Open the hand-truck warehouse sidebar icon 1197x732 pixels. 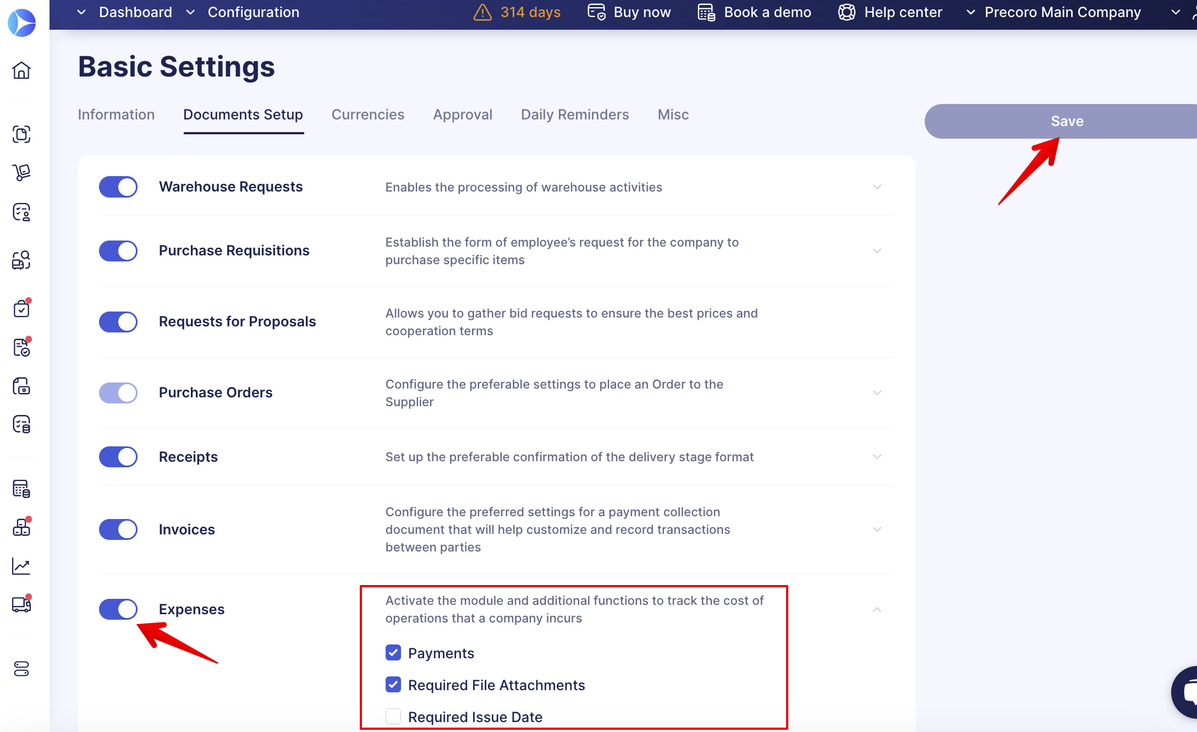(21, 173)
